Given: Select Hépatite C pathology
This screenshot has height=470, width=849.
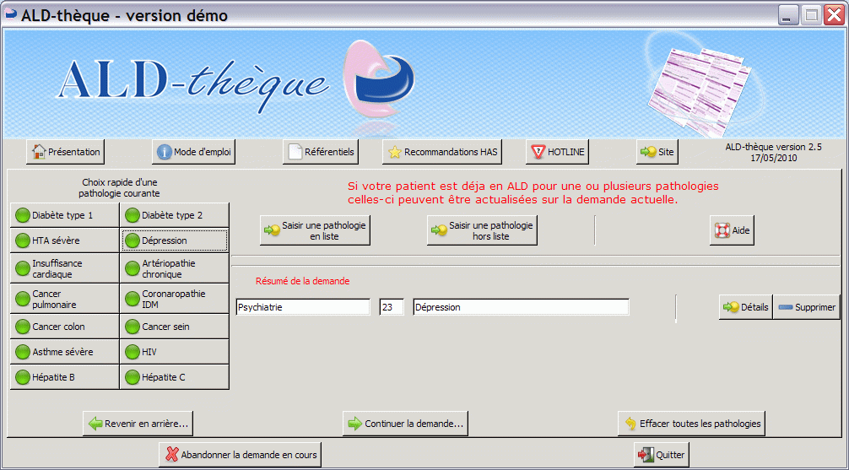Looking at the screenshot, I should point(175,377).
